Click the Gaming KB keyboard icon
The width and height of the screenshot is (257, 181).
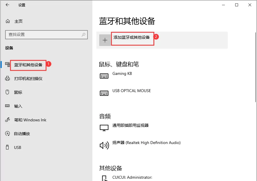[104, 76]
